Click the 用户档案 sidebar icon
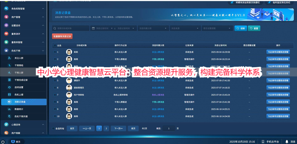The height and width of the screenshot is (144, 297). 6,133
